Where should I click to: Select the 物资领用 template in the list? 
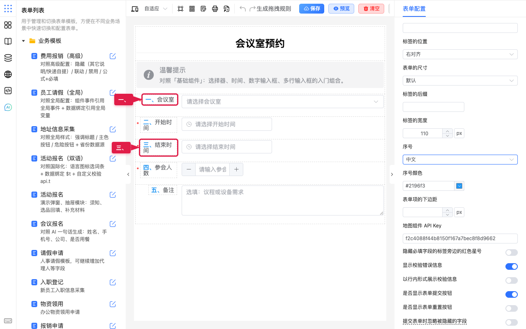[x=52, y=304]
